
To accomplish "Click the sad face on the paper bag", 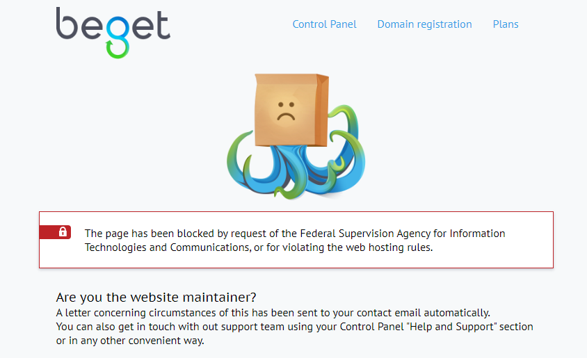I will [x=285, y=111].
